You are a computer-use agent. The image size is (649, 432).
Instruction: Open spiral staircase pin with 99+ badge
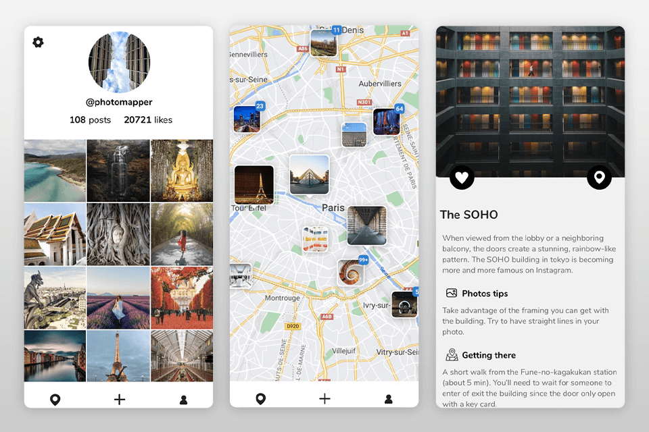point(351,272)
